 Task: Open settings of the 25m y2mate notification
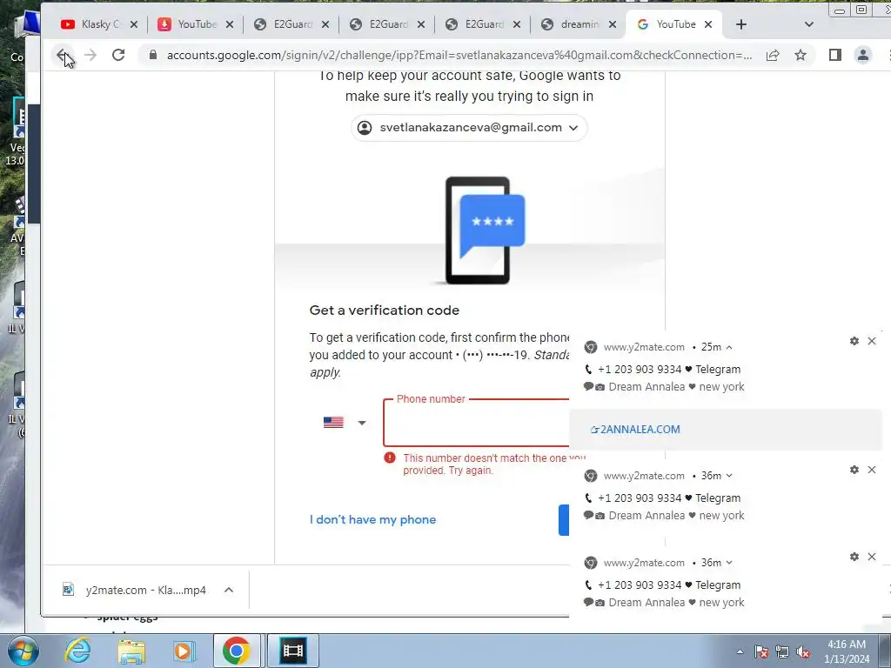(x=854, y=341)
